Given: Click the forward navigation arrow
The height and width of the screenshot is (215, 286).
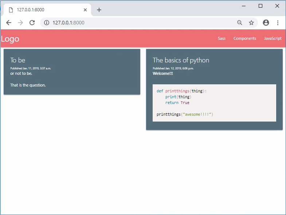Looking at the screenshot, I should (x=20, y=23).
